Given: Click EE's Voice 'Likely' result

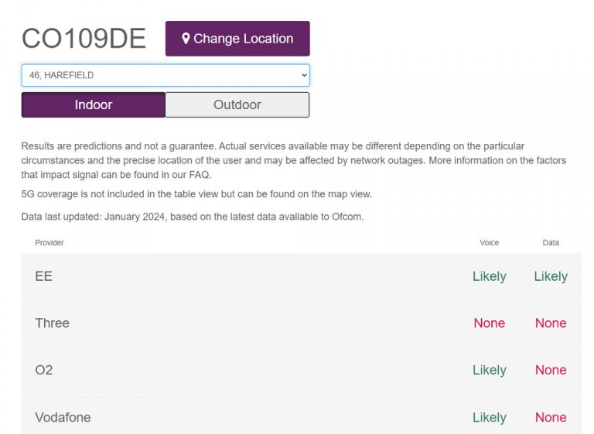Looking at the screenshot, I should 489,276.
